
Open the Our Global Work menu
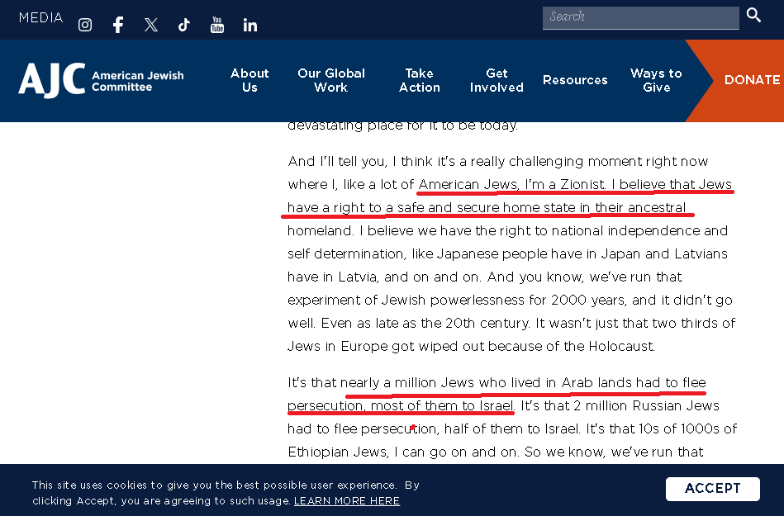tap(331, 80)
